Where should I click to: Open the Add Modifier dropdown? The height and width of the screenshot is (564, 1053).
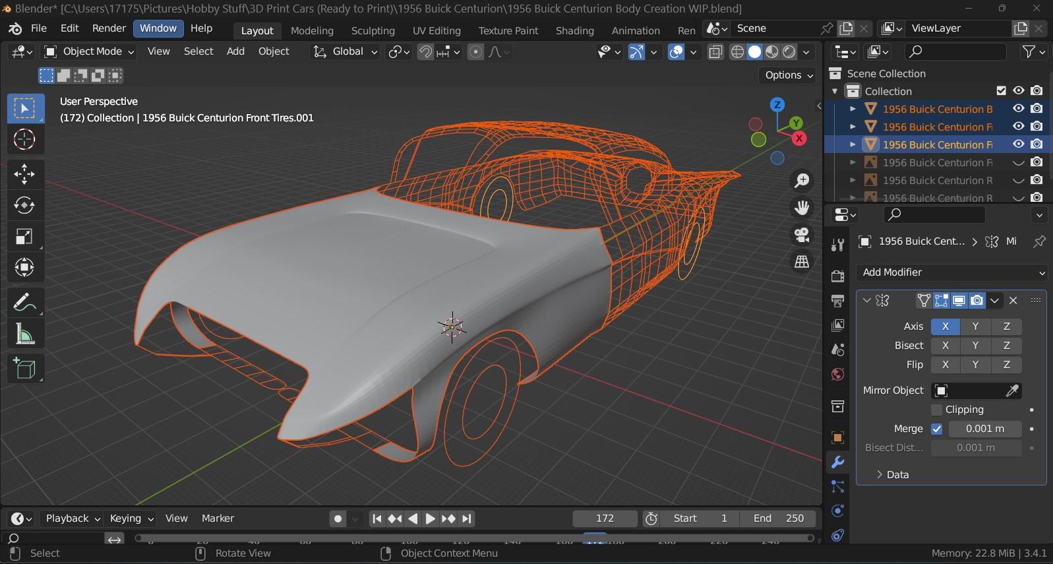(951, 272)
